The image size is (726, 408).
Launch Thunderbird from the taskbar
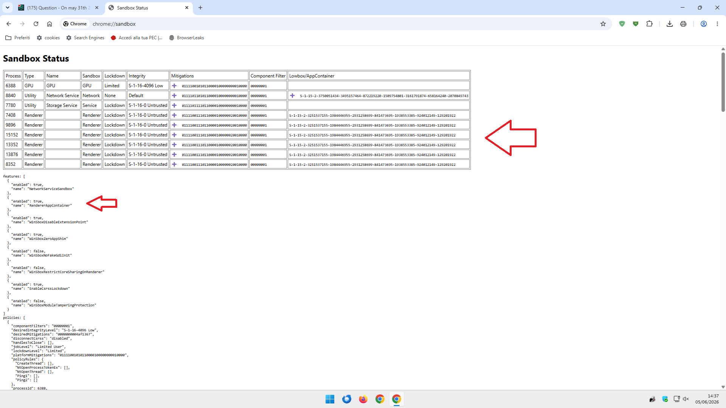pyautogui.click(x=347, y=399)
